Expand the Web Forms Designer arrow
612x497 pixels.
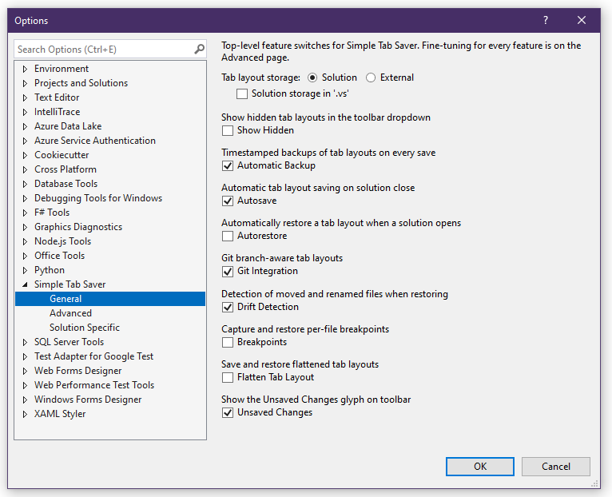click(x=25, y=371)
